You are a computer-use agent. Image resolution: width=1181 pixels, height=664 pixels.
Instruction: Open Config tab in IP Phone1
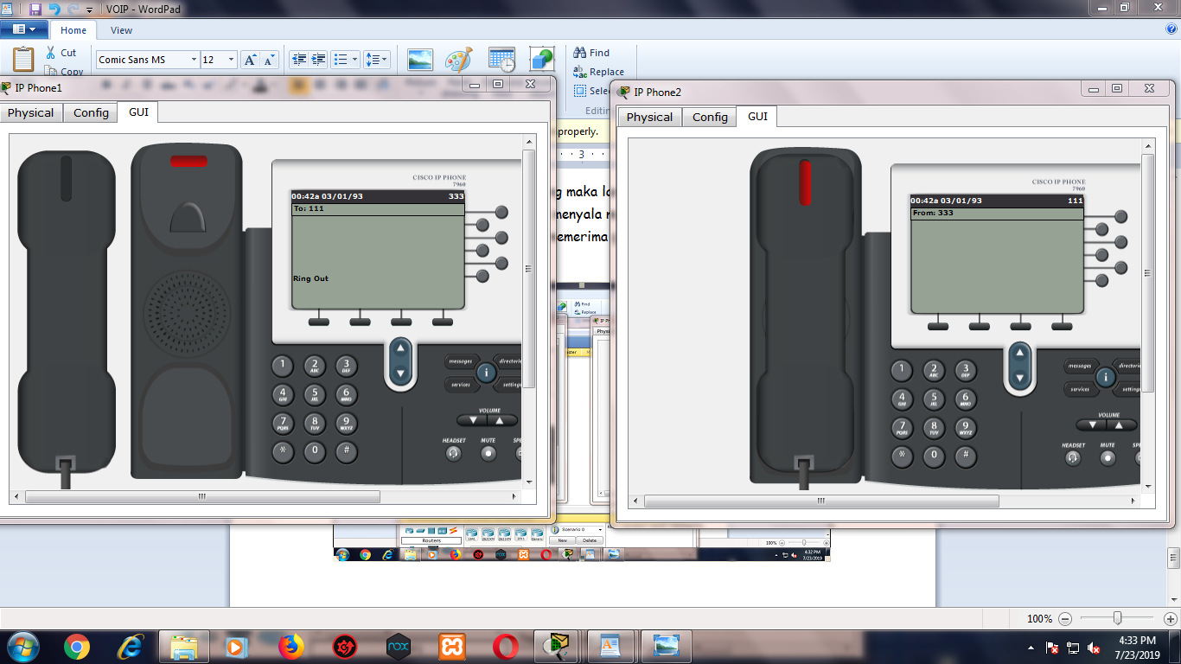click(91, 112)
